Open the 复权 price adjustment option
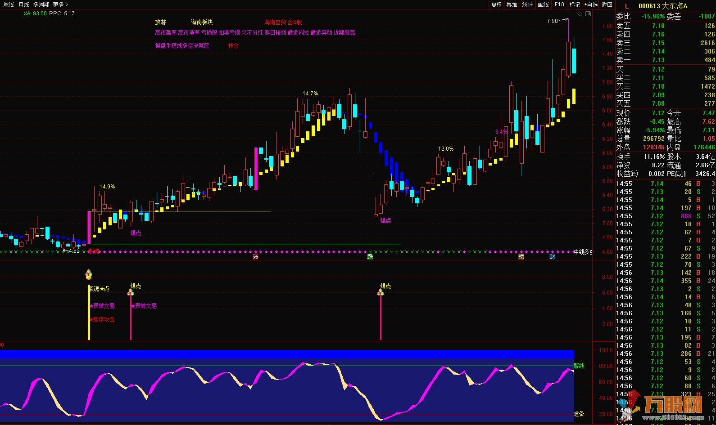The image size is (716, 425). tap(496, 4)
